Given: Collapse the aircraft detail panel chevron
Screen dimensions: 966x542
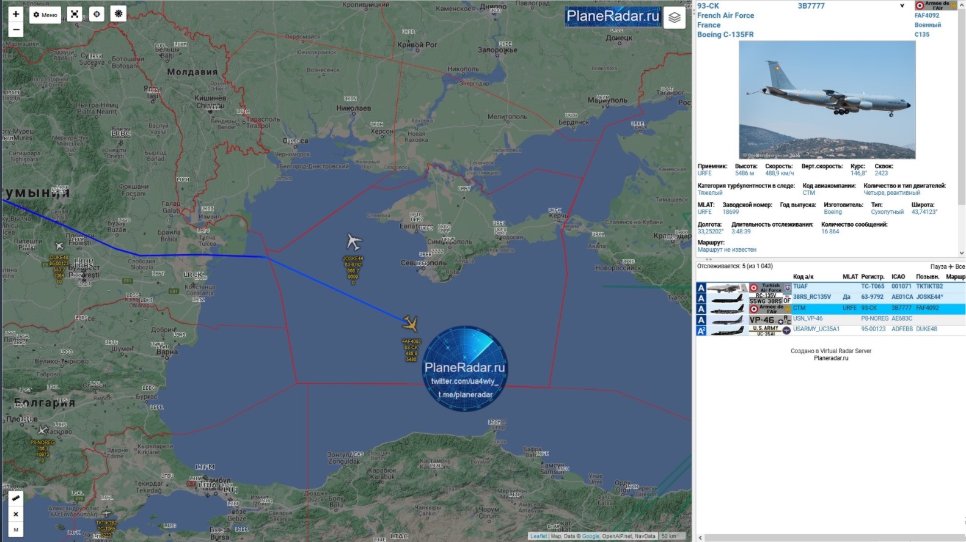Looking at the screenshot, I should (902, 6).
